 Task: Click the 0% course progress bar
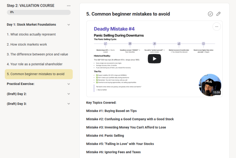point(39,12)
